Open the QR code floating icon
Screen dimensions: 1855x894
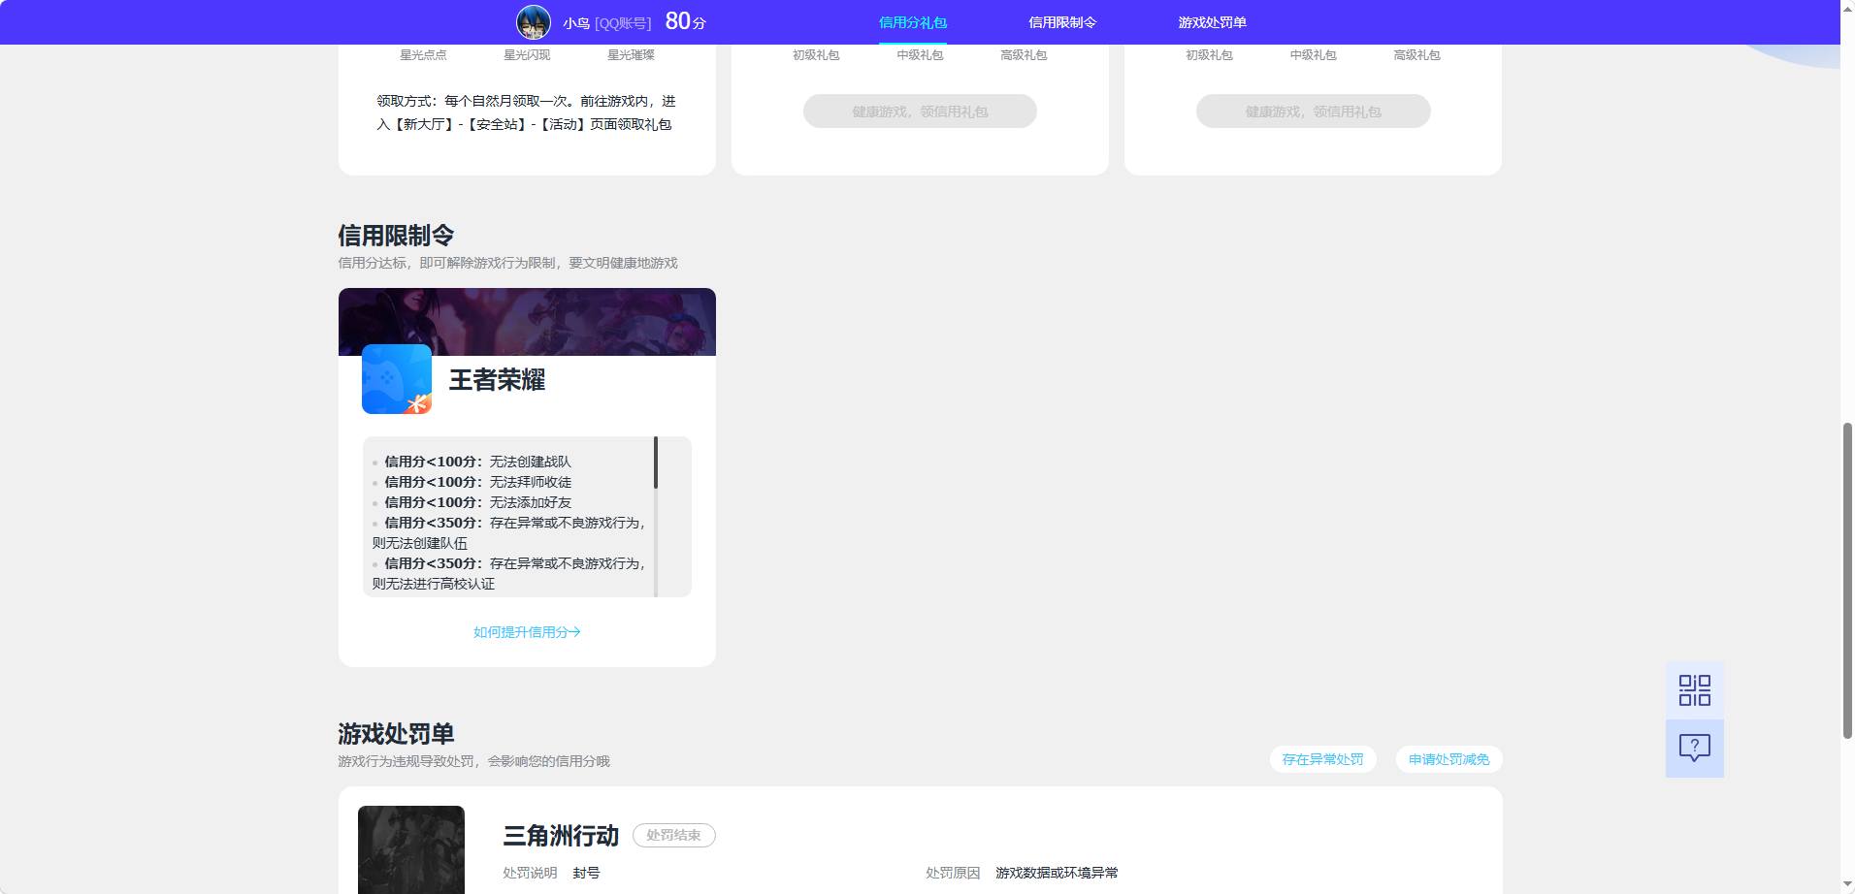pos(1694,690)
